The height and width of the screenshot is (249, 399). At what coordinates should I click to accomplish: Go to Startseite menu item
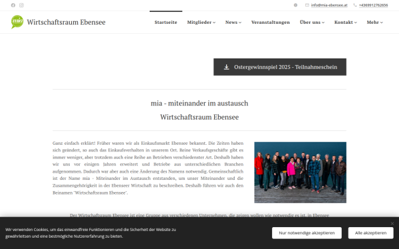click(166, 23)
